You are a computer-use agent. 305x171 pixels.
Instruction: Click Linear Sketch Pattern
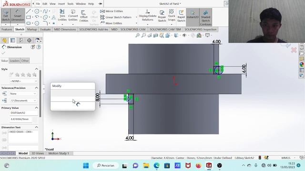pyautogui.click(x=116, y=17)
